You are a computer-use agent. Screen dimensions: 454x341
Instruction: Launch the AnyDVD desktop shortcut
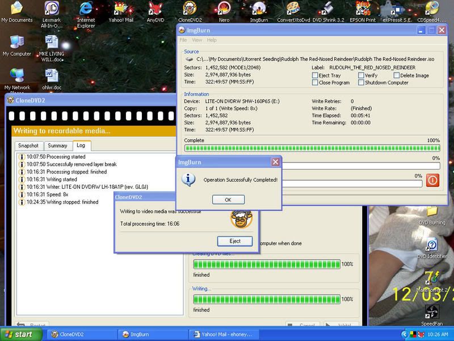[155, 11]
